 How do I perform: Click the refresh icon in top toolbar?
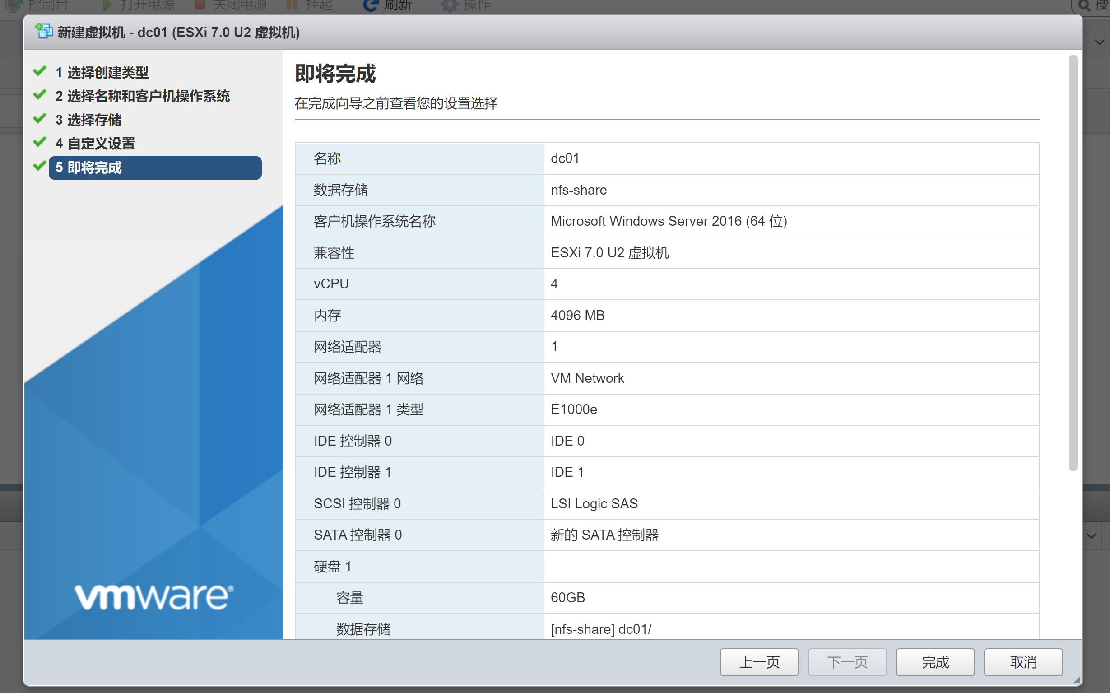pos(370,5)
